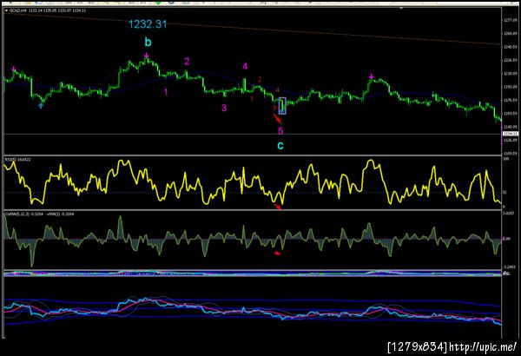Select the magenta '2' wave label
521x356 pixels.
click(187, 62)
